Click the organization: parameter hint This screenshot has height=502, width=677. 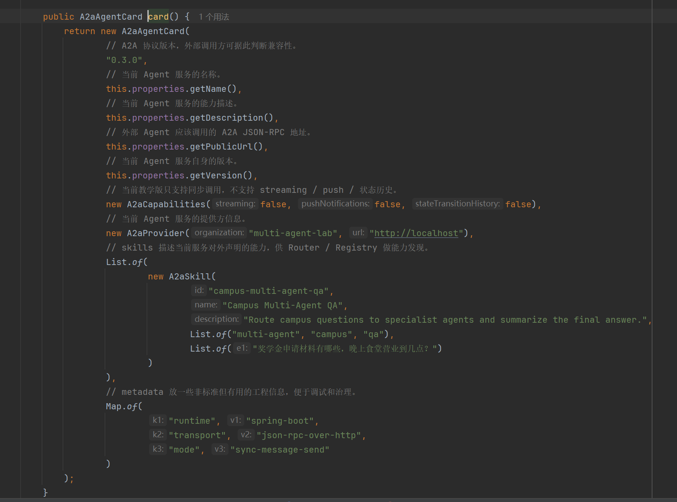tap(219, 233)
